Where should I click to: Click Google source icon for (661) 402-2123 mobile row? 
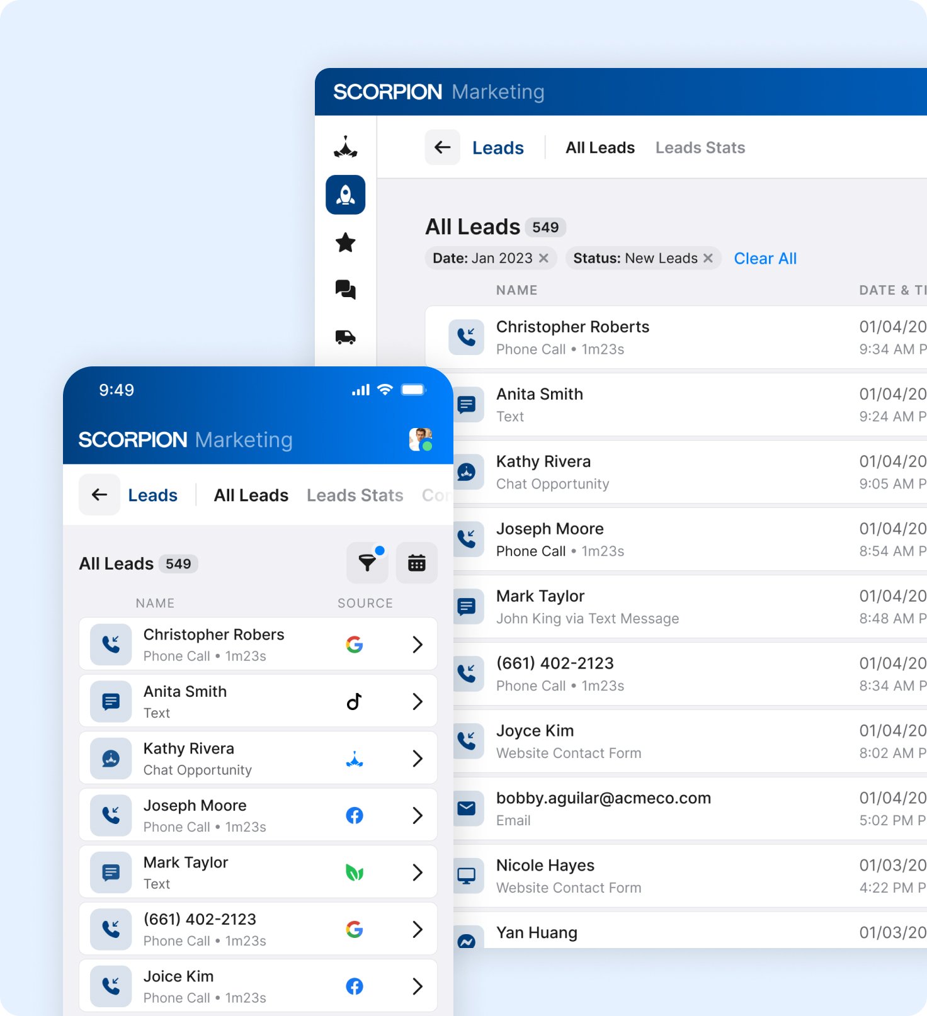(x=355, y=929)
